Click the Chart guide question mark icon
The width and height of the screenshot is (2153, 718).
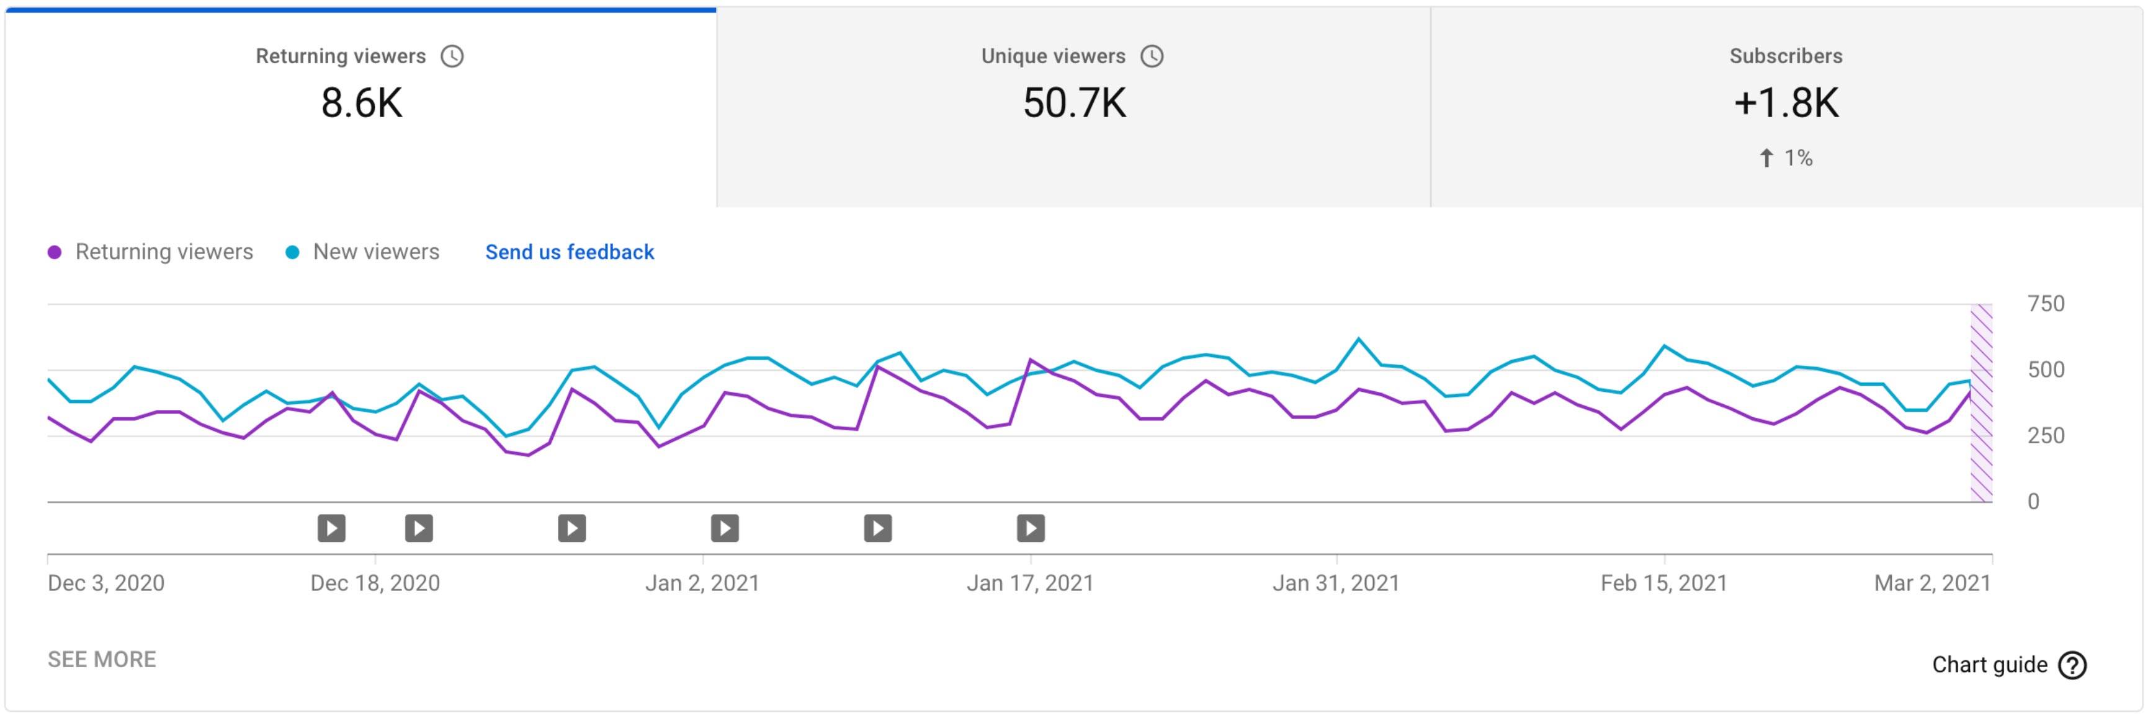2072,665
